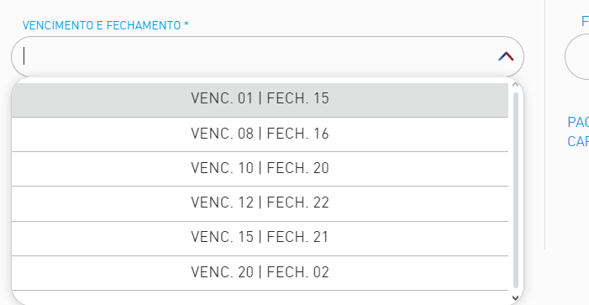The width and height of the screenshot is (589, 305).
Task: Click the dropdown list scroll-up arrow
Action: (515, 85)
